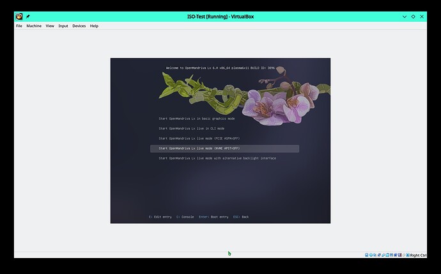Click the 'ESC: Back' hint

241,217
